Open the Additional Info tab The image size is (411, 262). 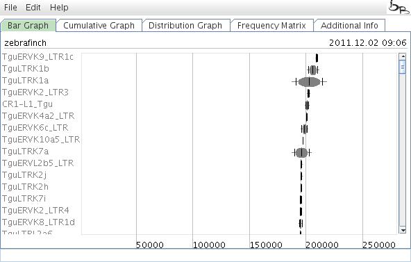coord(349,26)
